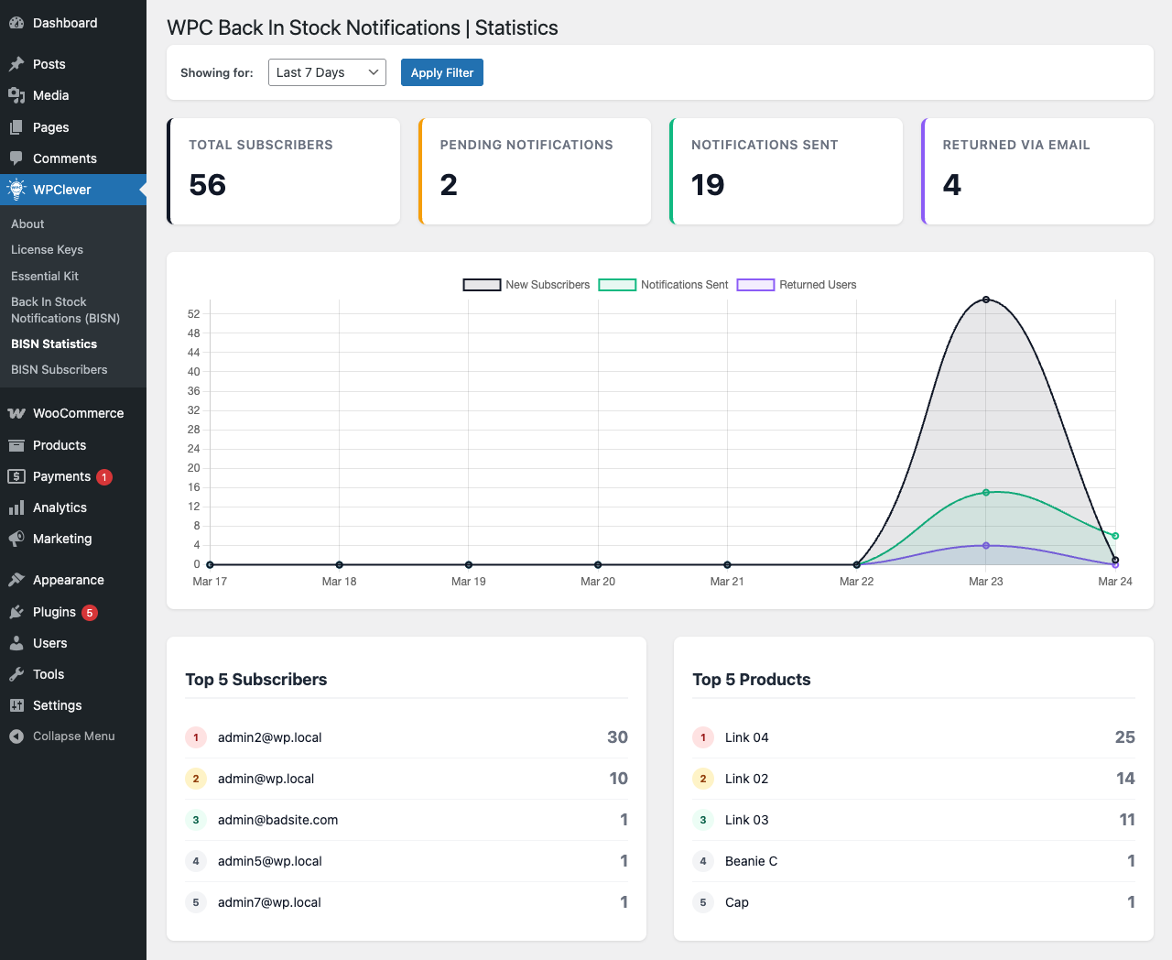
Task: Click the Dashboard gauge icon
Action: click(x=16, y=23)
